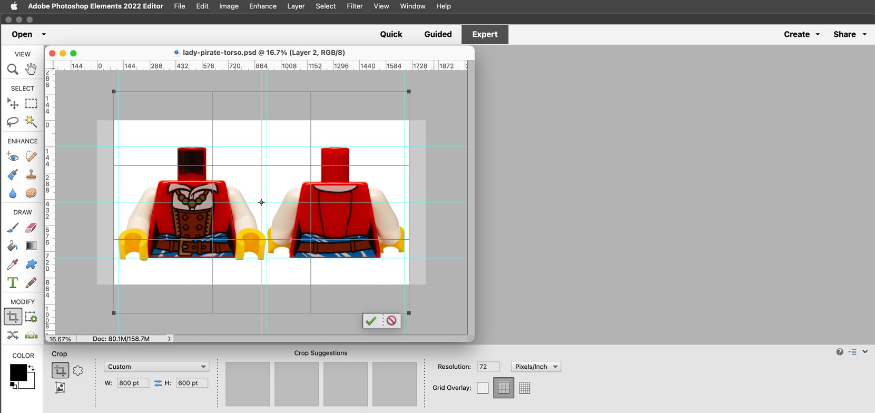Select the Pencil tool
The height and width of the screenshot is (413, 875).
click(x=31, y=282)
